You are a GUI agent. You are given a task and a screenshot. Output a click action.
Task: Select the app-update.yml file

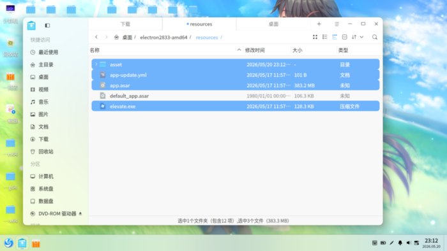(236, 75)
